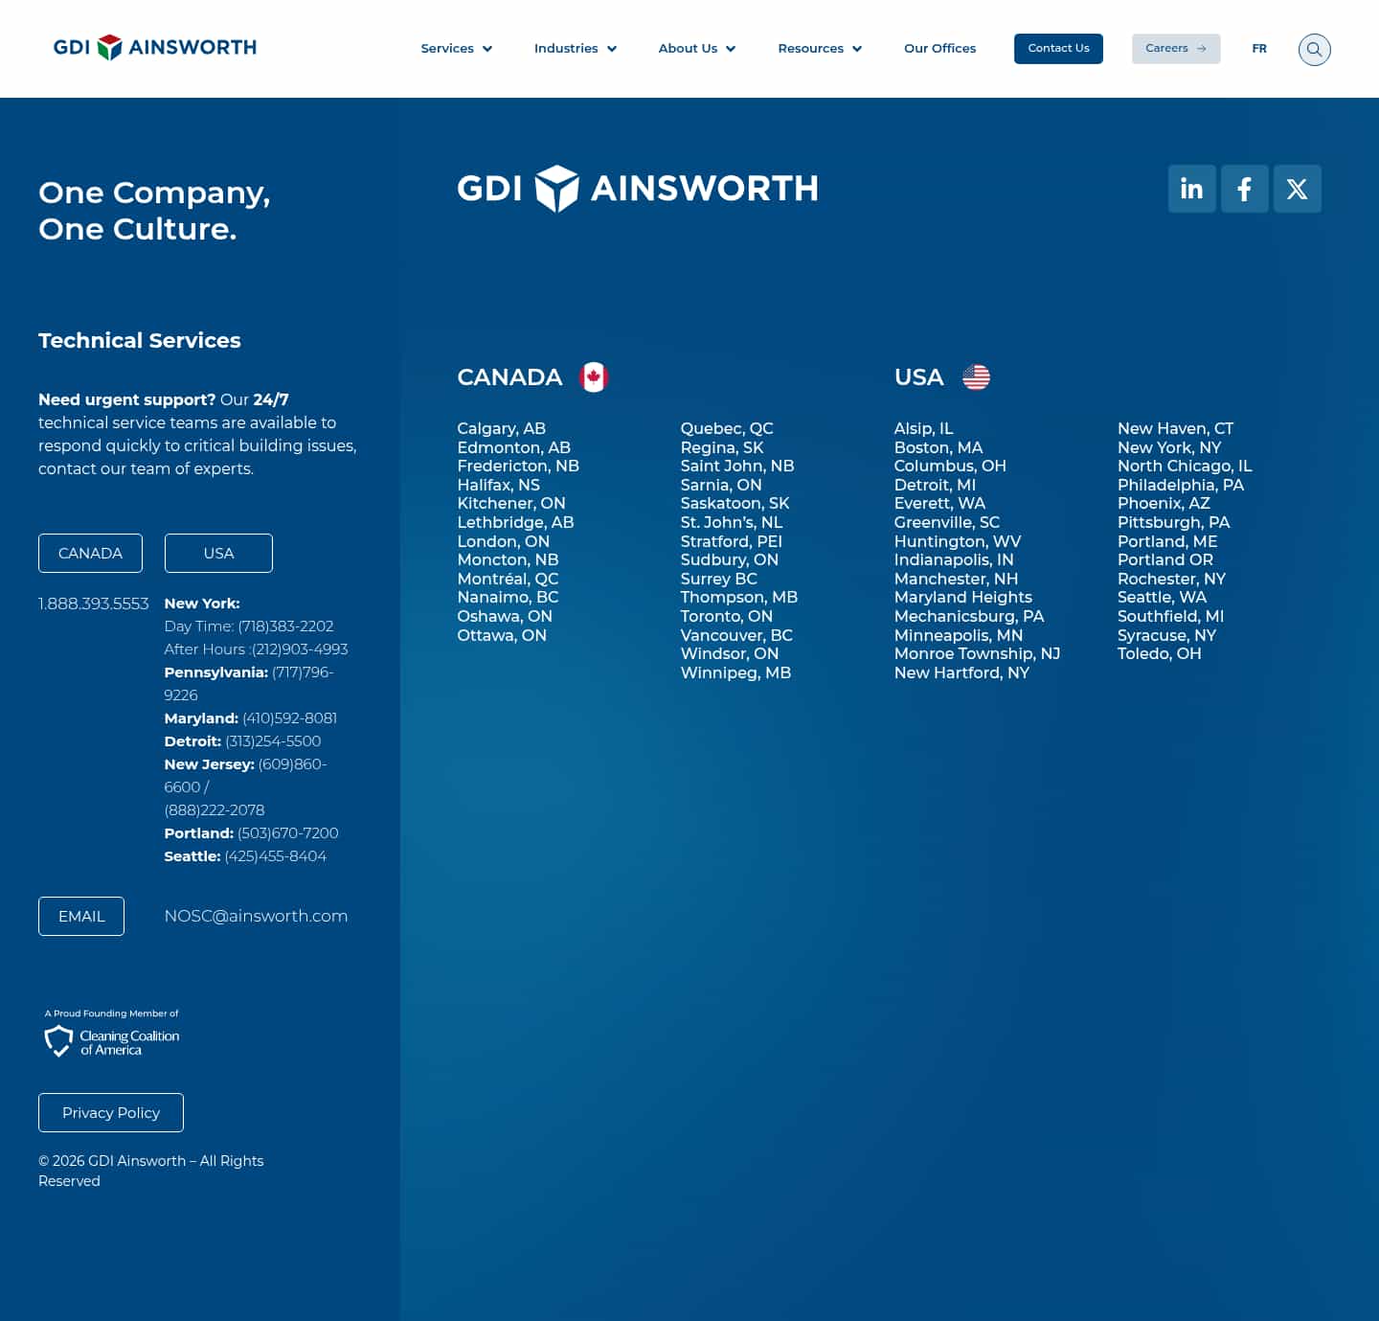This screenshot has height=1321, width=1379.
Task: Click the USA flag icon
Action: pos(976,377)
